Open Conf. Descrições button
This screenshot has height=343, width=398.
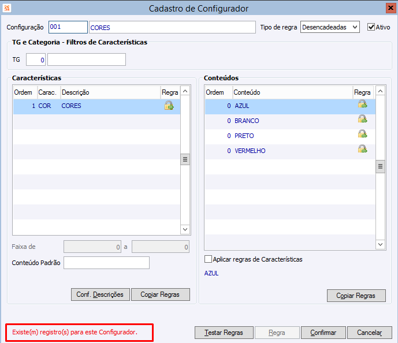pos(101,294)
